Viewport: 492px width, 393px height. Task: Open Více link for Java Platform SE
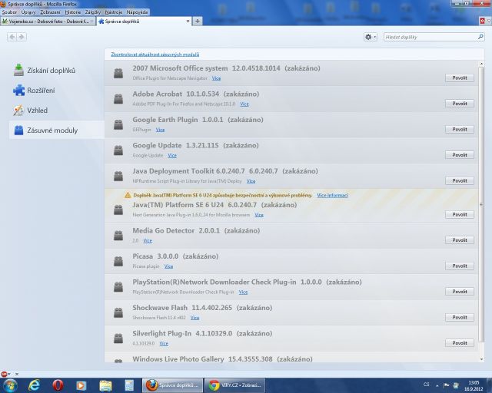coord(259,215)
